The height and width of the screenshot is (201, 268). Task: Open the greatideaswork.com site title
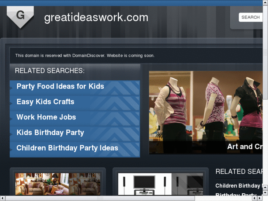click(96, 17)
